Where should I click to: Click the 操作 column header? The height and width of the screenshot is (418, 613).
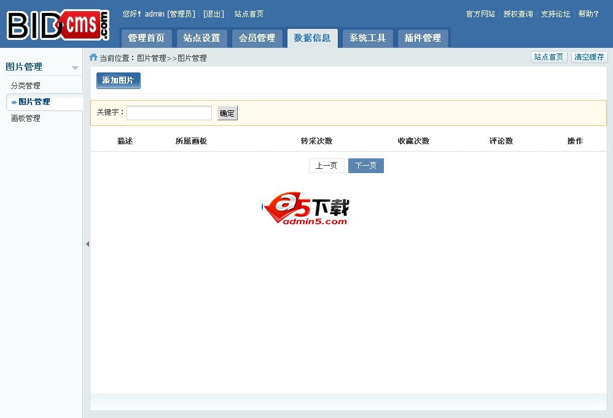pos(575,141)
